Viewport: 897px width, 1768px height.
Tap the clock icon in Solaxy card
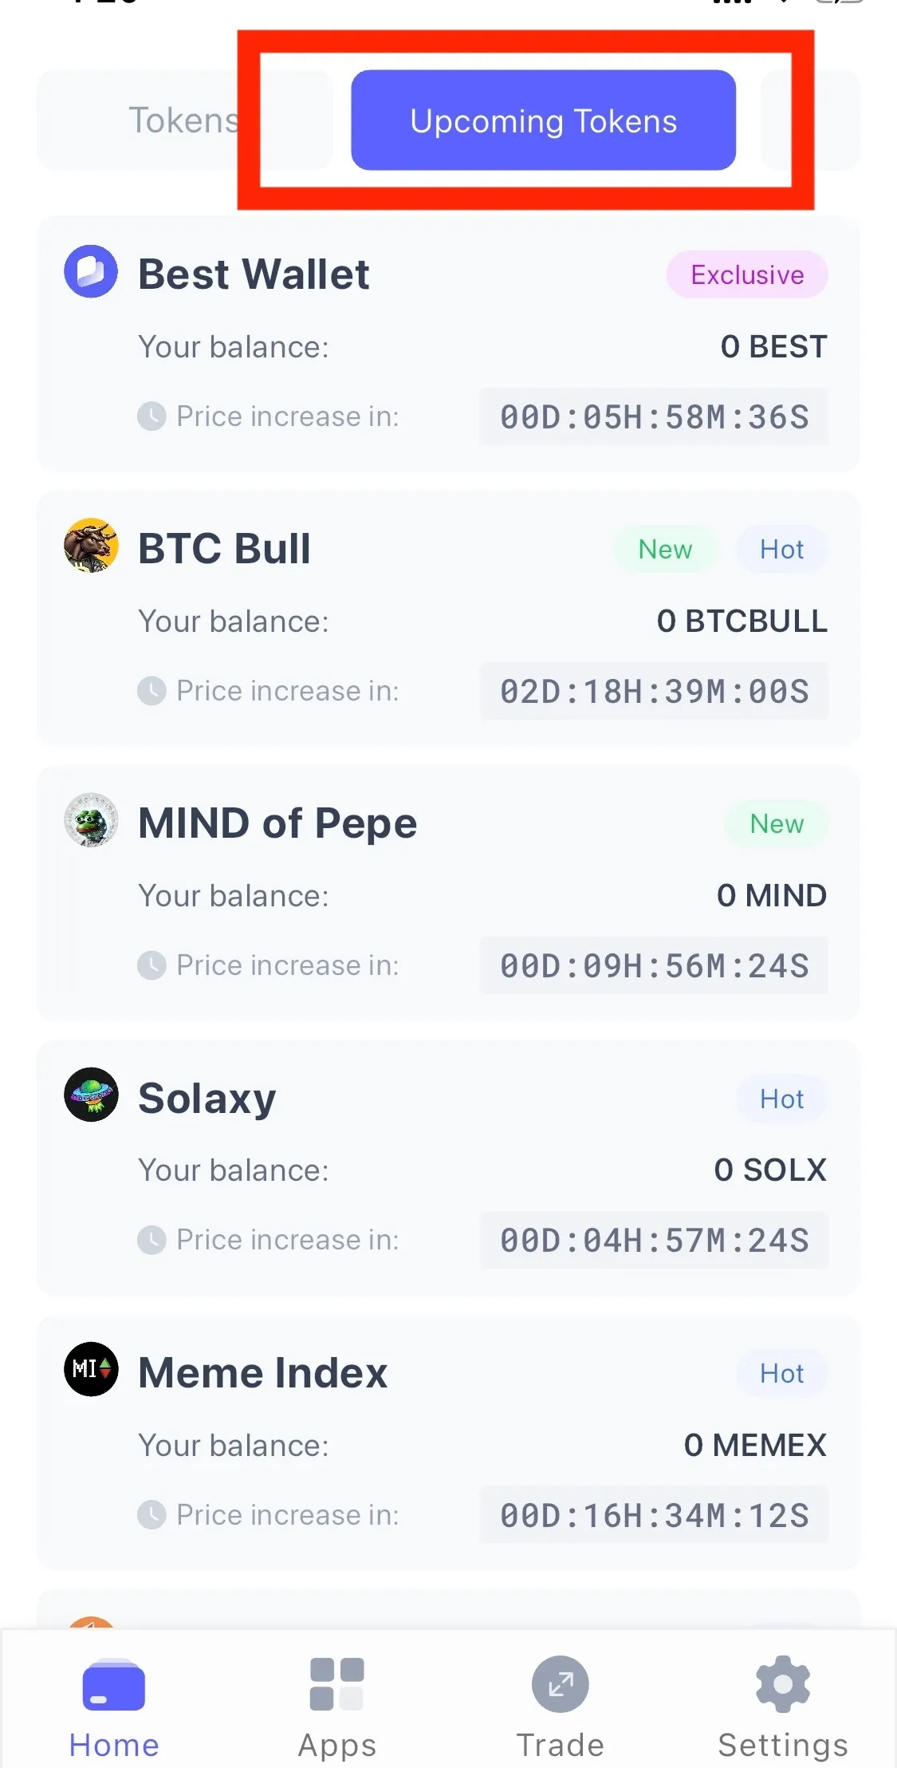click(151, 1240)
